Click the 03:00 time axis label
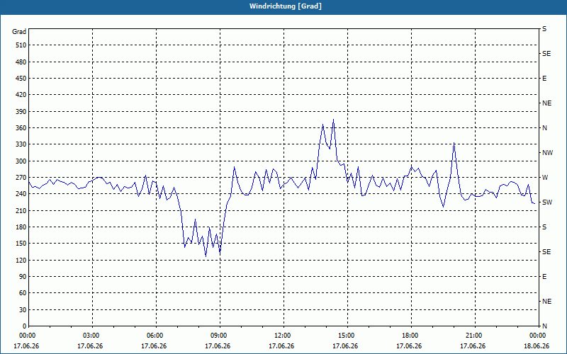This screenshot has width=567, height=354. [91, 335]
